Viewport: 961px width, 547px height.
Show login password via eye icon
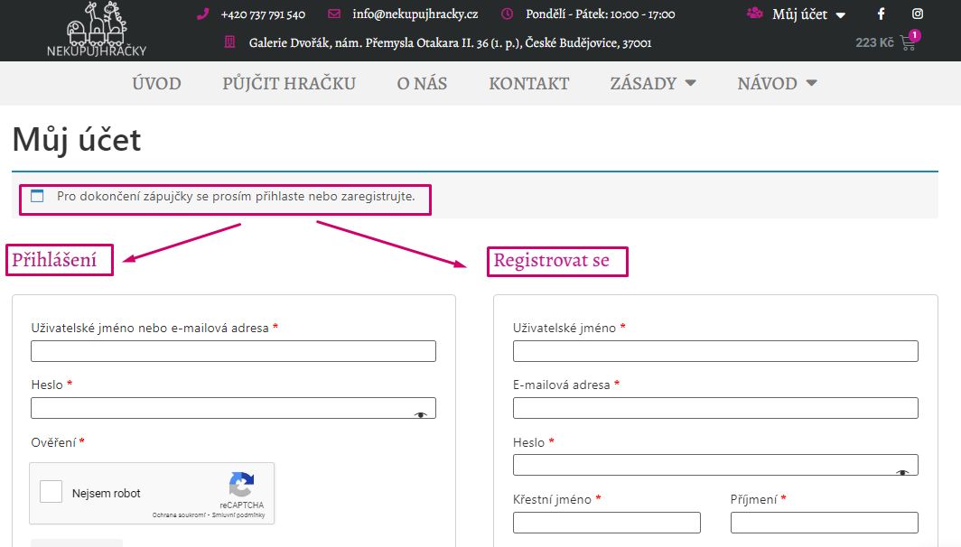click(x=420, y=414)
